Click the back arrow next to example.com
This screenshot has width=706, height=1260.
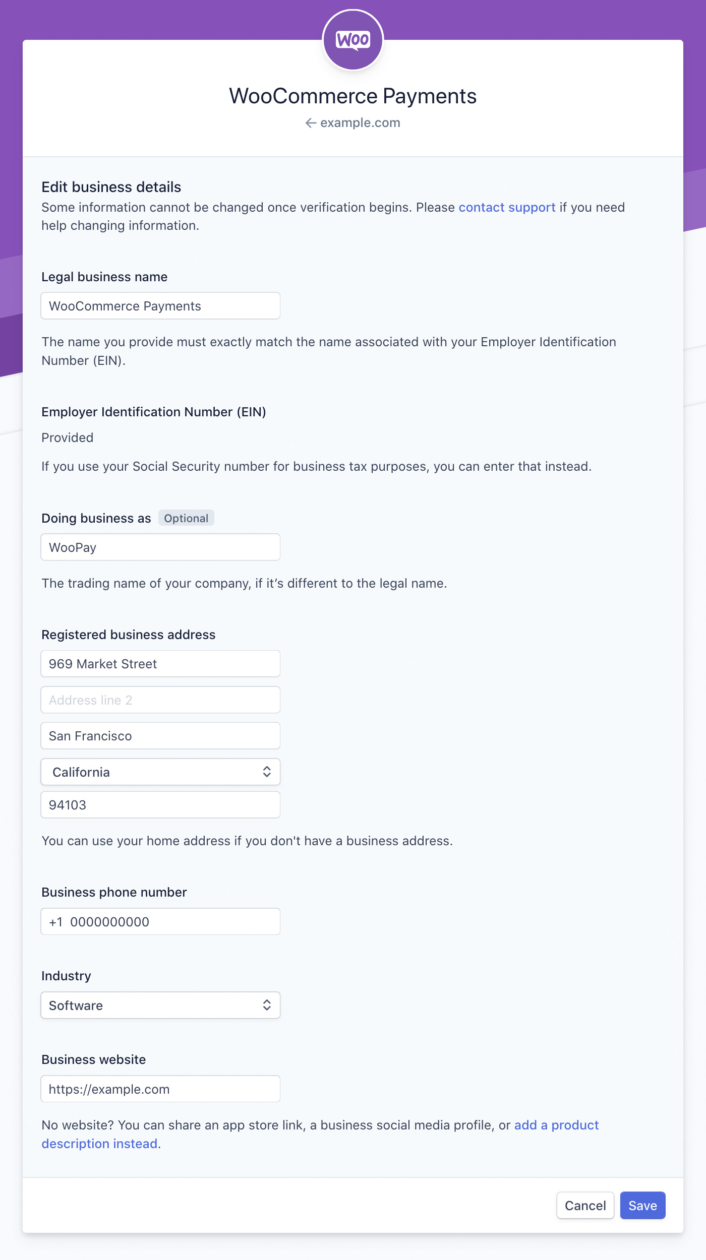click(x=311, y=123)
